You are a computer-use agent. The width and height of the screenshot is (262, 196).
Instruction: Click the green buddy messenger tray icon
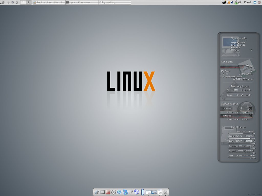pos(236,2)
